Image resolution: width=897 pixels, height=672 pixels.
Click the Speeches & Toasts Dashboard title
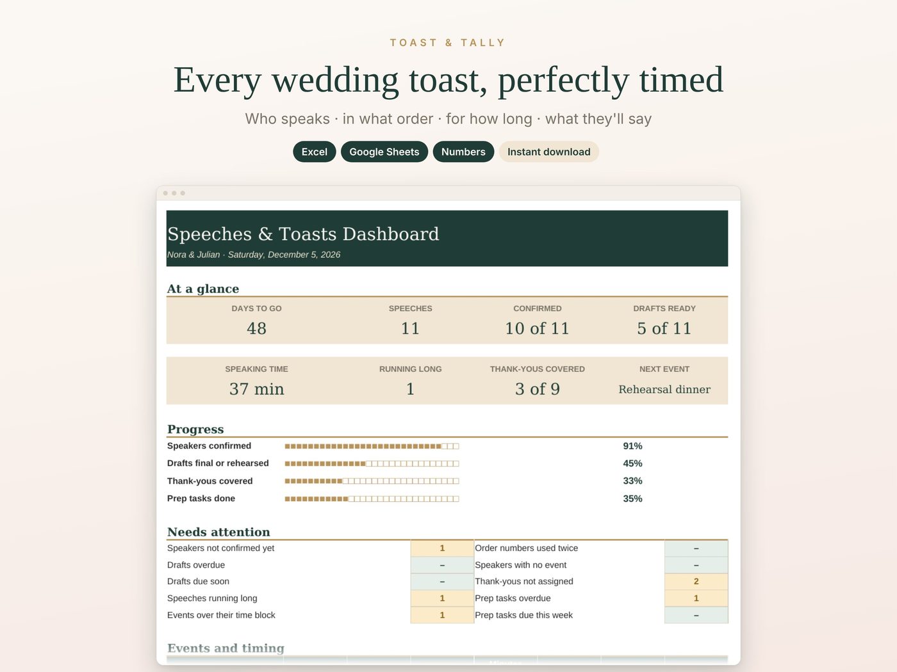303,234
